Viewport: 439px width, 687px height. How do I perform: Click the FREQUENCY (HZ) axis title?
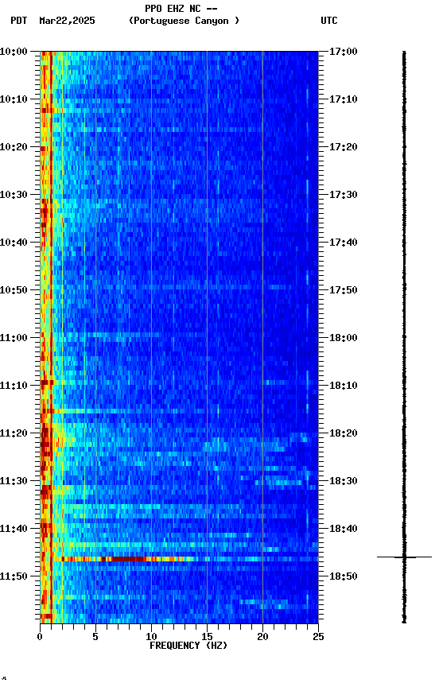pos(188,646)
